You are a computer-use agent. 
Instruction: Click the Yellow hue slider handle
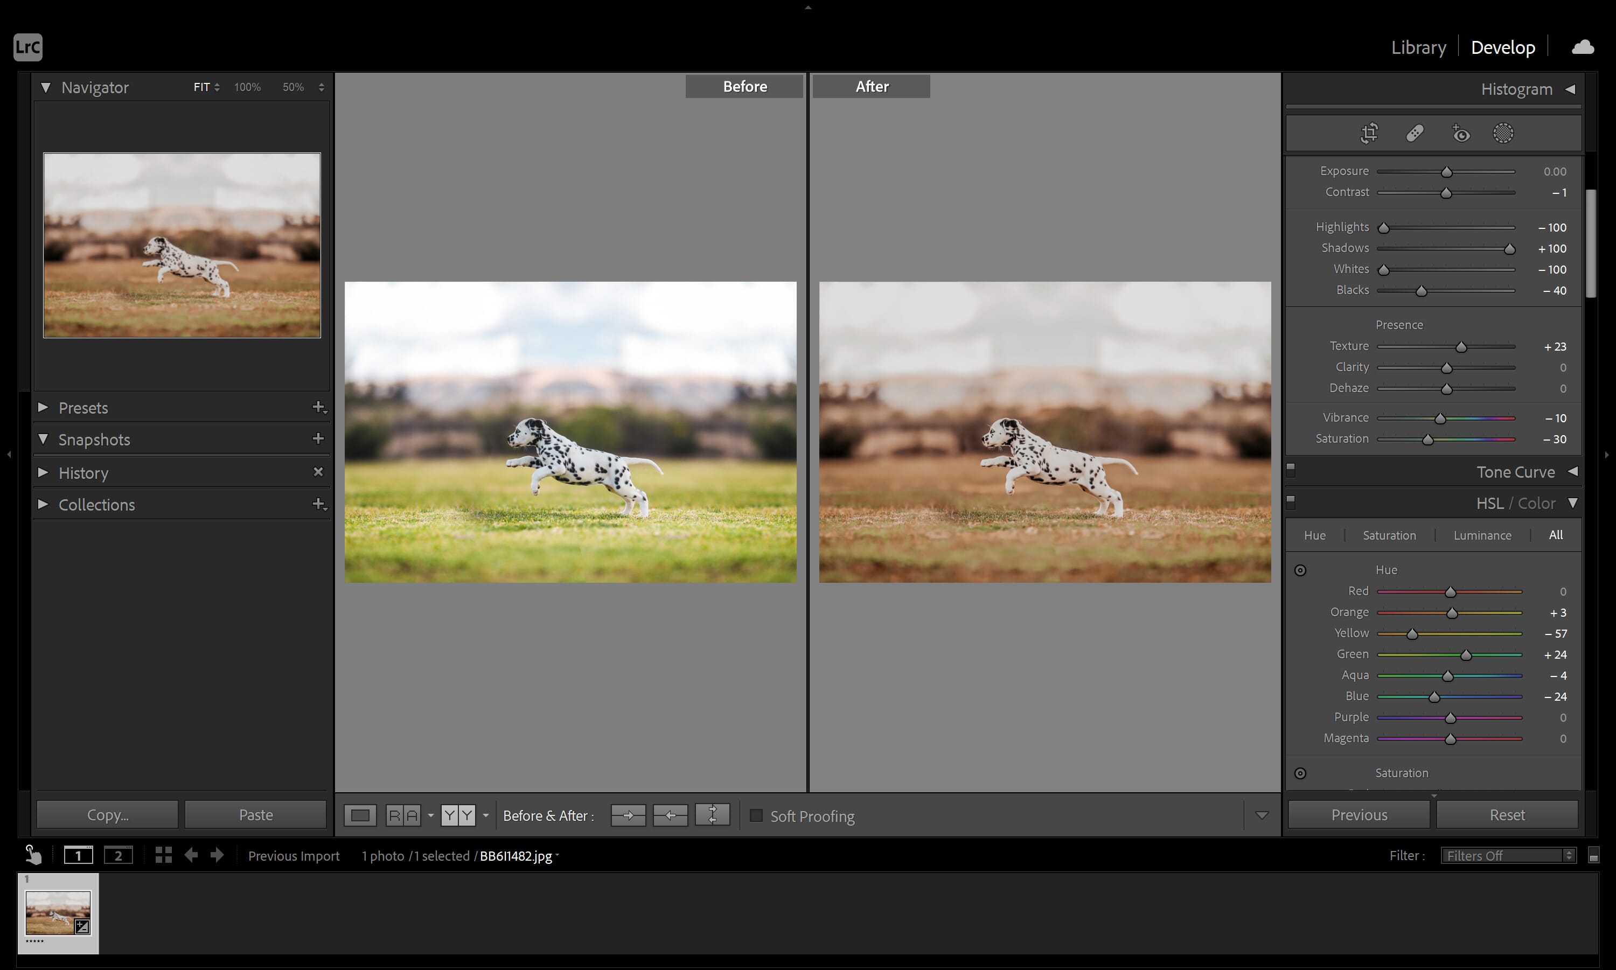point(1412,634)
